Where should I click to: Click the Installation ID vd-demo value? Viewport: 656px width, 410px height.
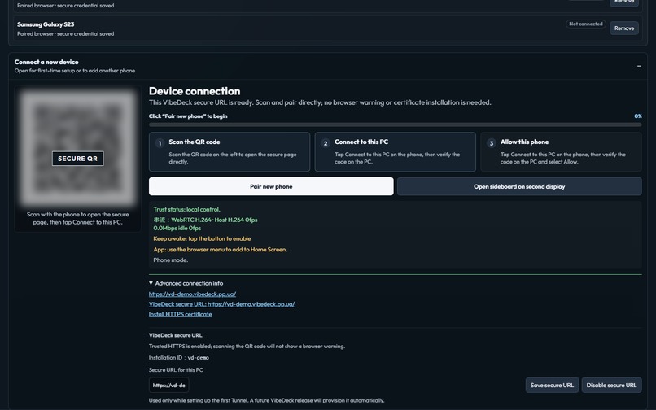199,358
